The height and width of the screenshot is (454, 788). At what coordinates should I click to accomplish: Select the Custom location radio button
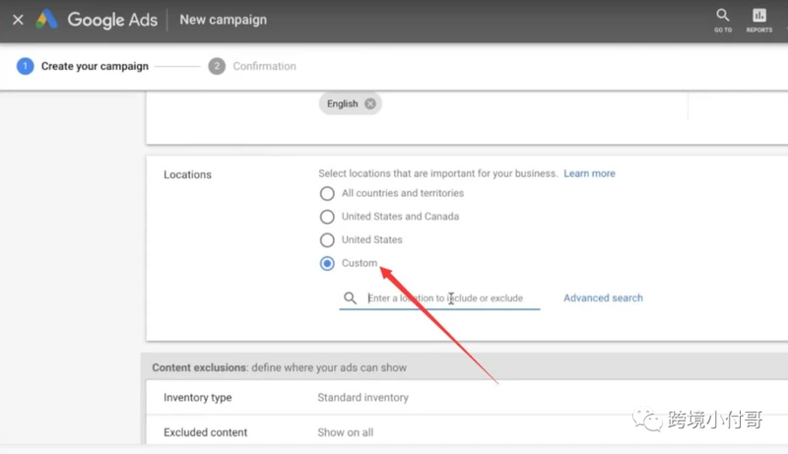327,263
